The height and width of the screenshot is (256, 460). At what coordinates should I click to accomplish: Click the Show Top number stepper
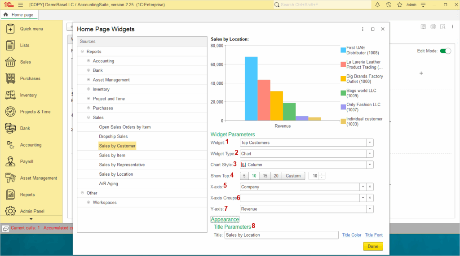(322, 176)
